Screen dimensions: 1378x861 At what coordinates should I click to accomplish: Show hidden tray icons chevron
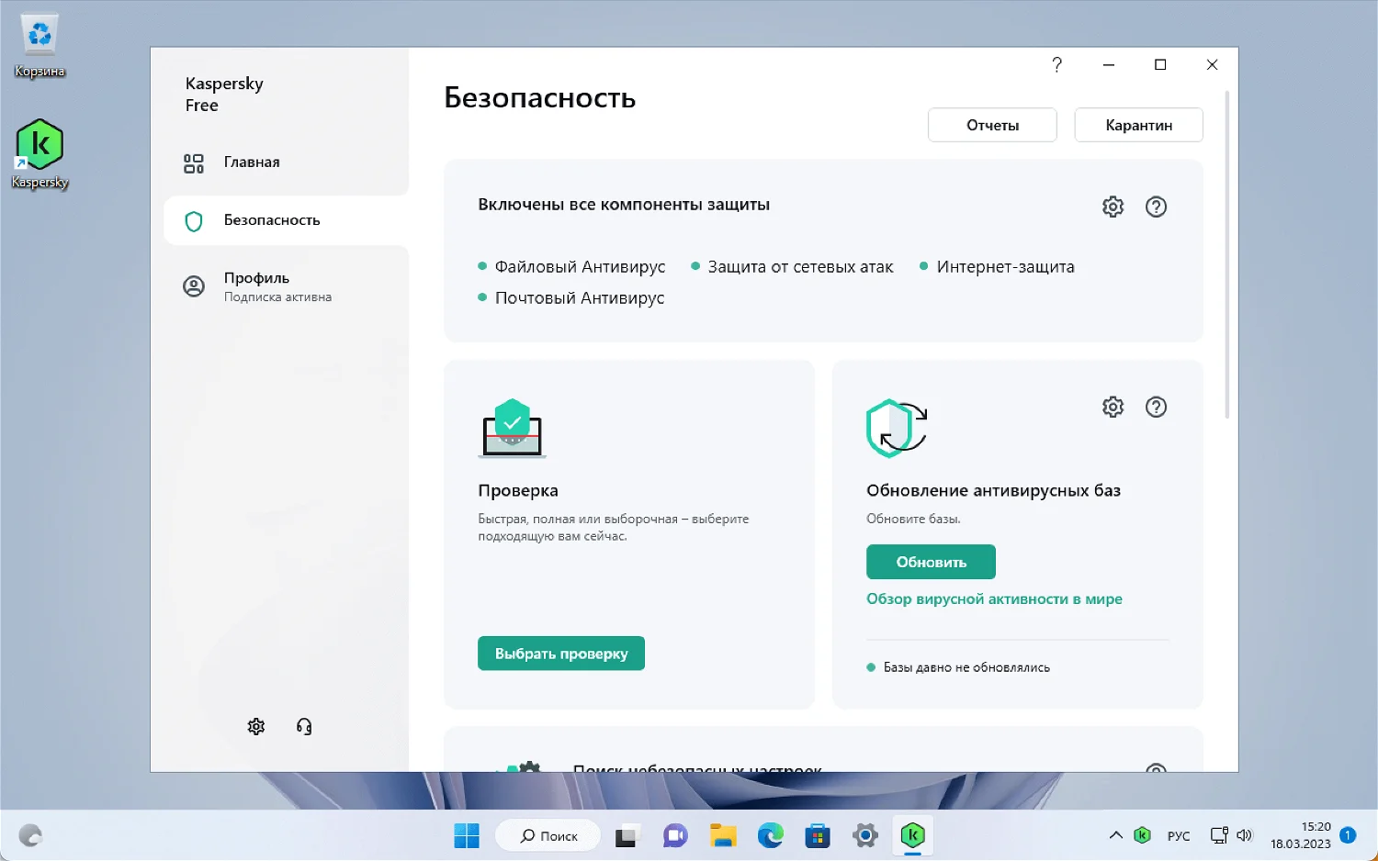(x=1115, y=835)
